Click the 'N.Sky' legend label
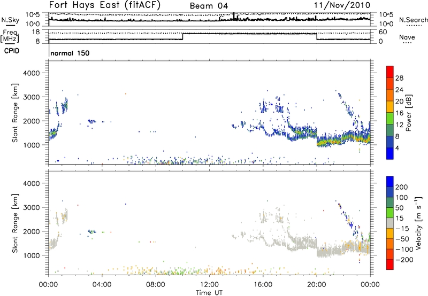 pos(10,20)
